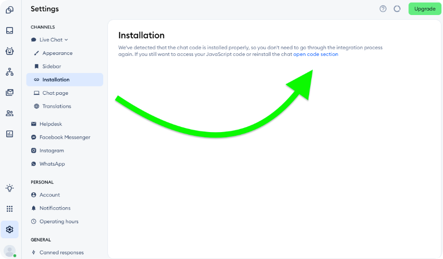Image resolution: width=443 pixels, height=259 pixels.
Task: Open Facebook Messenger channel settings
Action: [x=65, y=137]
